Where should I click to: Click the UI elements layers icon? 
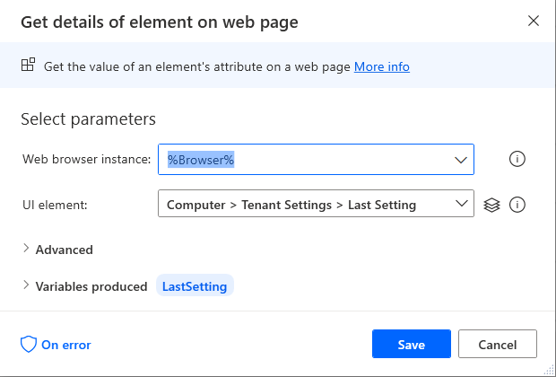tap(491, 205)
